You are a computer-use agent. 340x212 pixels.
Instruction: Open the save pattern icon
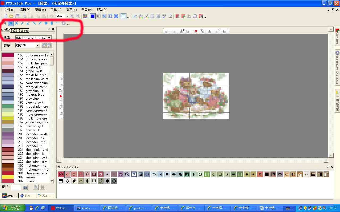pyautogui.click(x=16, y=16)
